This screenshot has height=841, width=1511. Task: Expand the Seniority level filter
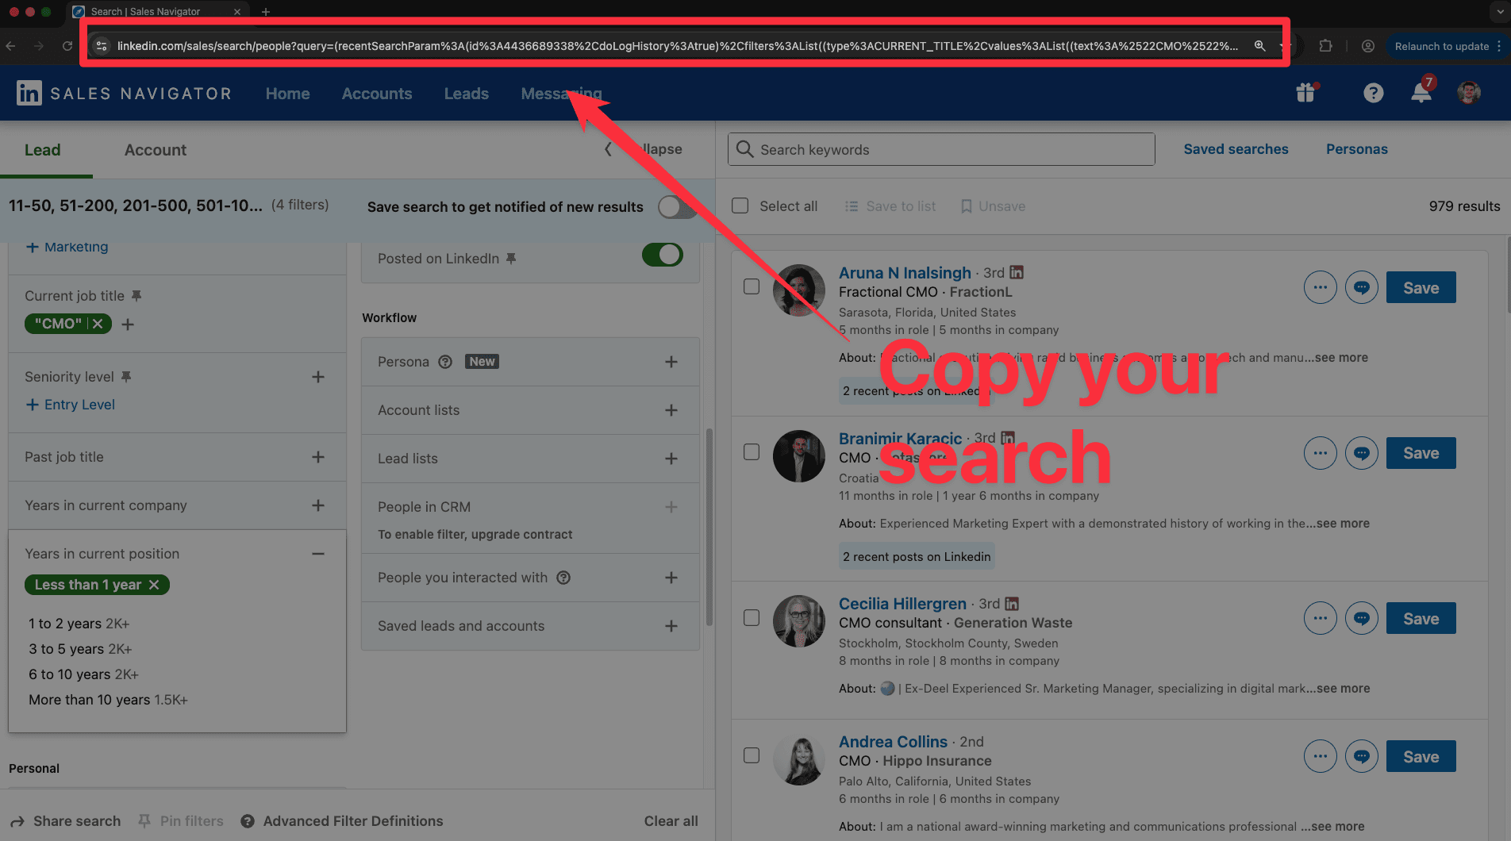(318, 377)
